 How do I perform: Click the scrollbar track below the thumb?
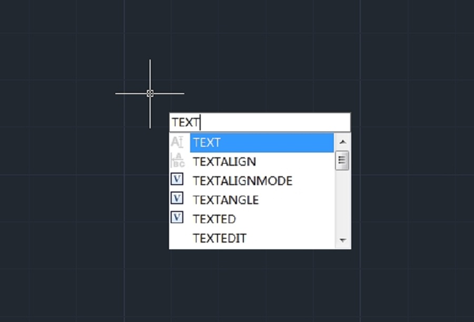pyautogui.click(x=343, y=205)
